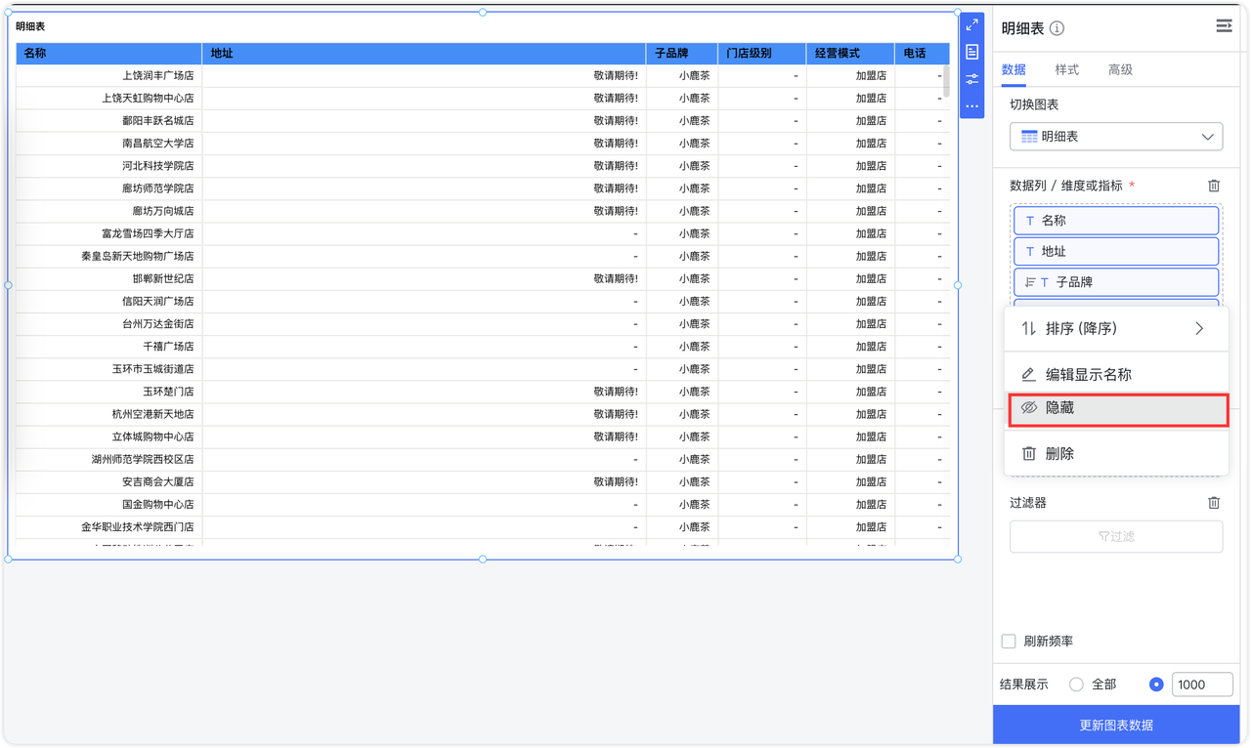Clear the data columns with the trash icon
This screenshot has width=1251, height=748.
point(1214,186)
